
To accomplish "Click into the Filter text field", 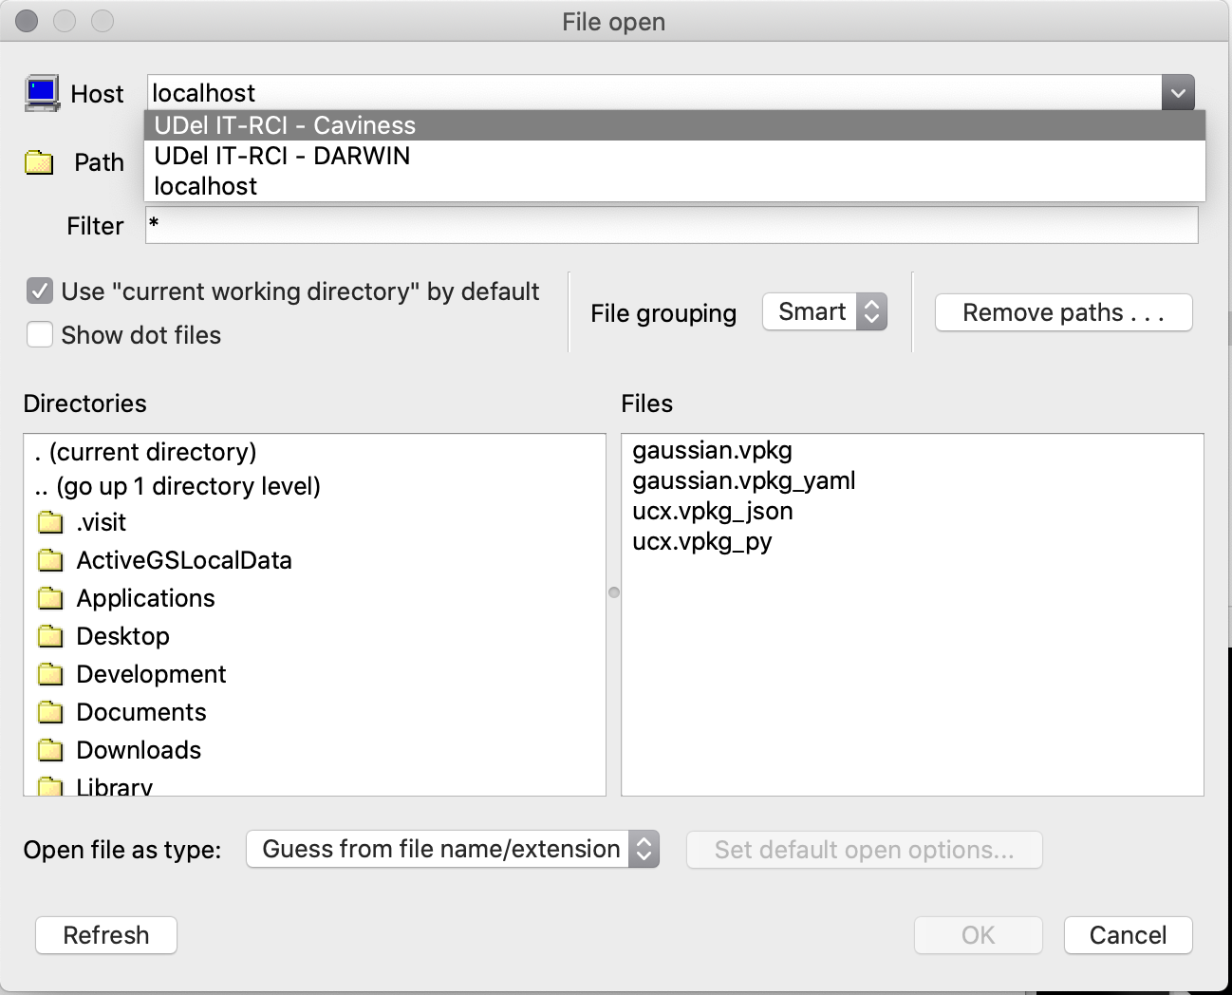I will [671, 226].
